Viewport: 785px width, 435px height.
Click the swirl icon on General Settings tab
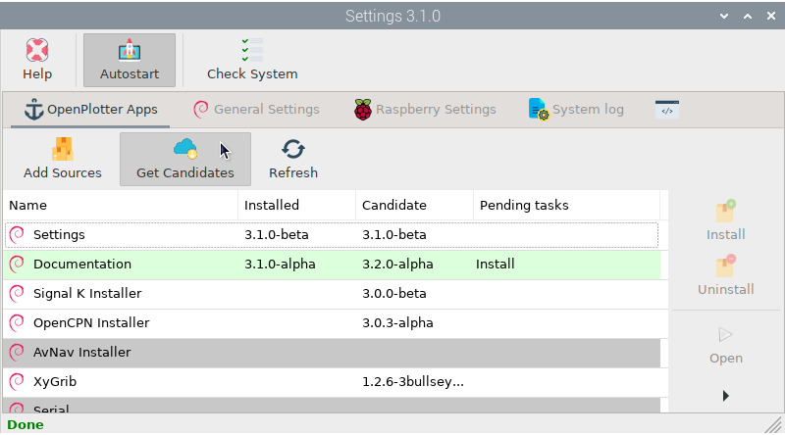201,110
